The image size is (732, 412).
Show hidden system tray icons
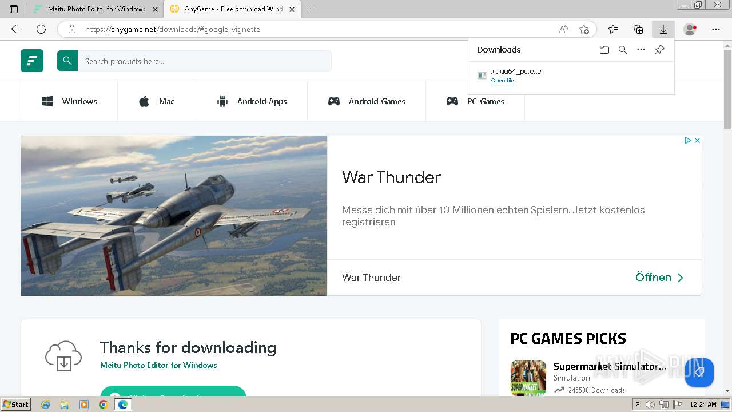click(638, 405)
